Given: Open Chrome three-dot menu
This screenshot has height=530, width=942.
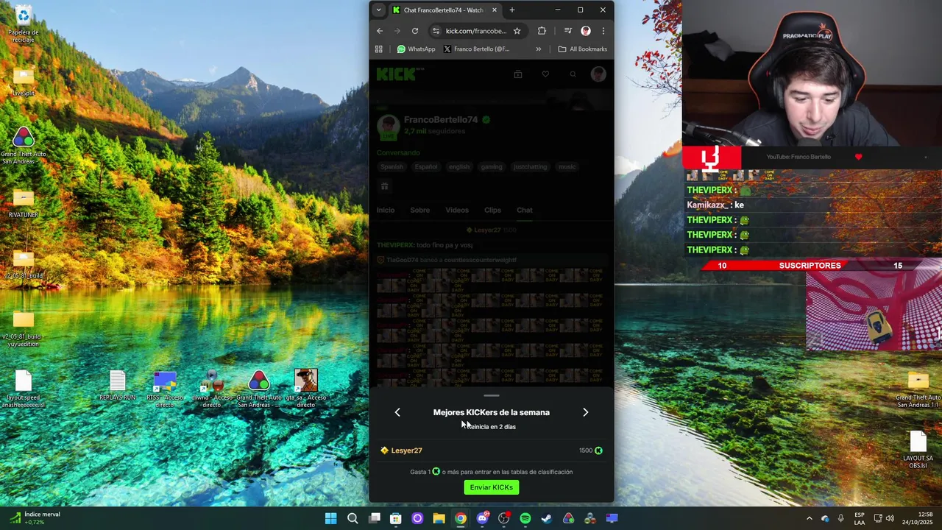Looking at the screenshot, I should (603, 31).
